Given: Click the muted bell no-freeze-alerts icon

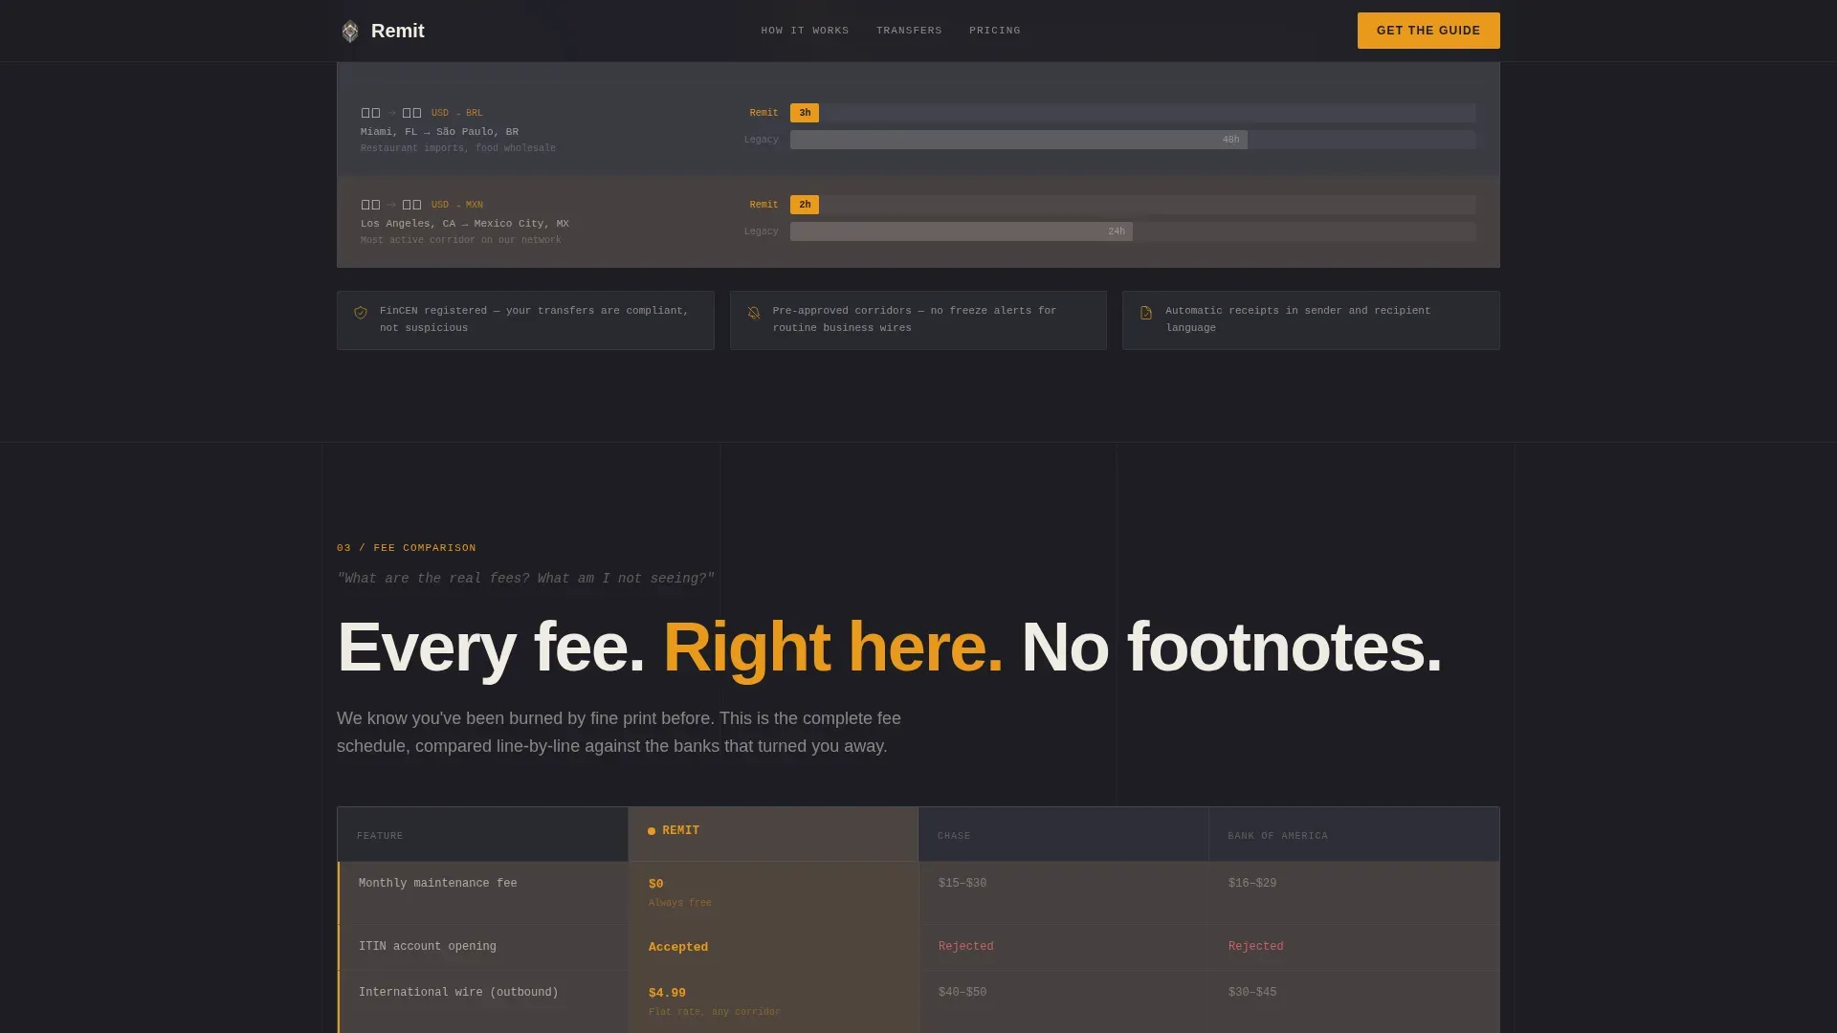Looking at the screenshot, I should coord(754,313).
